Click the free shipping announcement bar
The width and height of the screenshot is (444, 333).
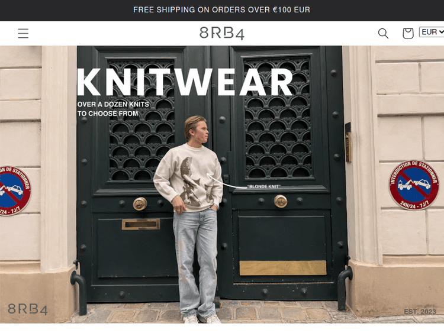tap(222, 10)
